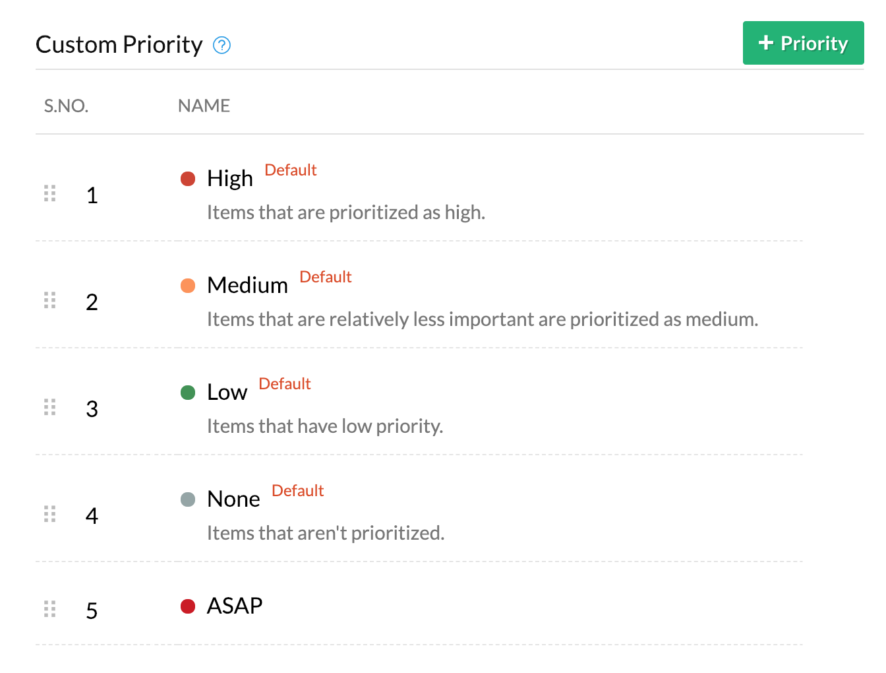Click the gray None priority color dot
Screen dimensions: 886x673
coord(188,499)
